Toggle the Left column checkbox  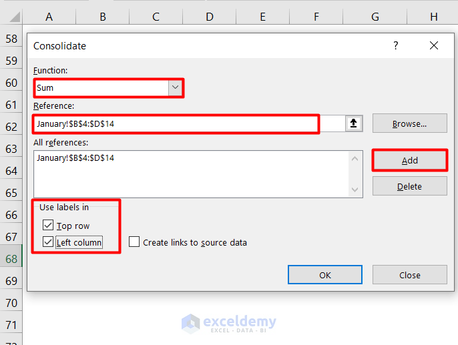click(48, 242)
